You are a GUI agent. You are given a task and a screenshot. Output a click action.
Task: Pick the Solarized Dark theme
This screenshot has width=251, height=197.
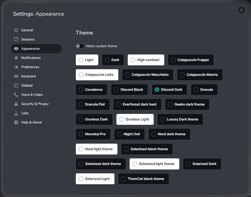[202, 164]
